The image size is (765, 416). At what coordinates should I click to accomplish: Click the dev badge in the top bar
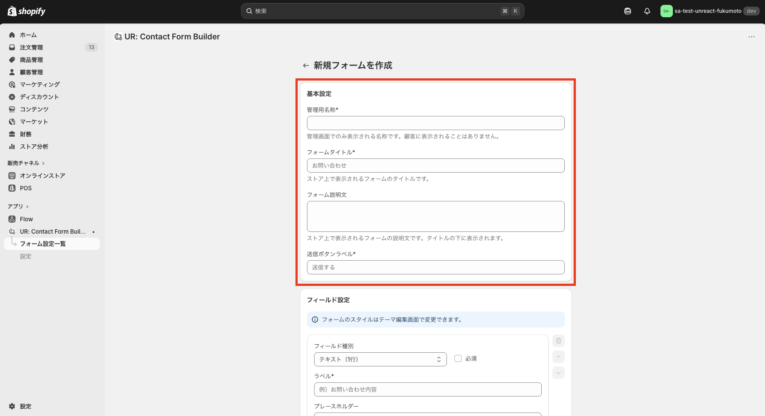tap(751, 11)
